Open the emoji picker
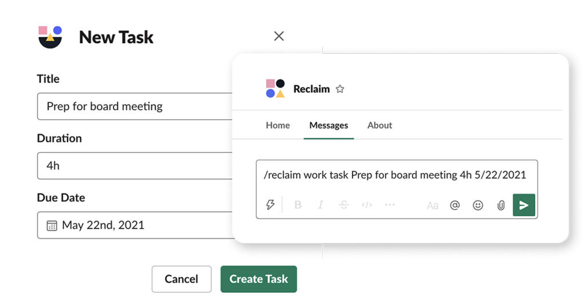The height and width of the screenshot is (306, 585). pyautogui.click(x=478, y=205)
